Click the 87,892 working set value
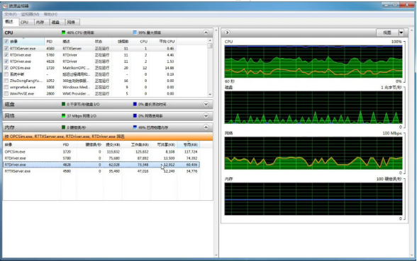The height and width of the screenshot is (261, 417). tap(143, 158)
